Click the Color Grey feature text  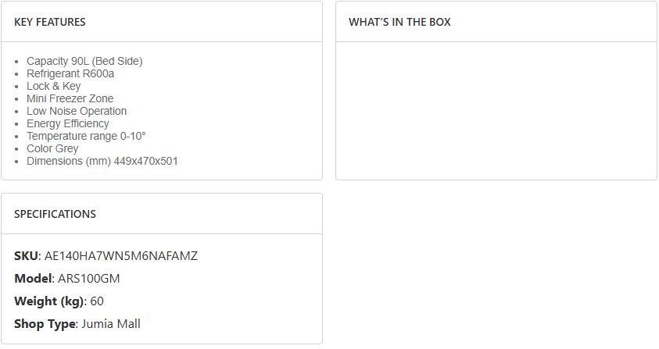tap(52, 148)
